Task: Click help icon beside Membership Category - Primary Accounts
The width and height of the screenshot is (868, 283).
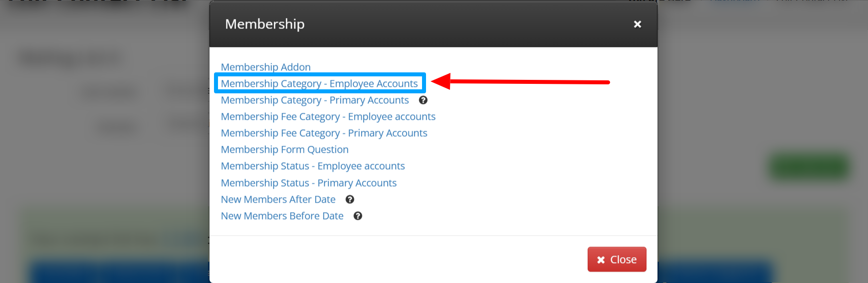Action: coord(423,100)
